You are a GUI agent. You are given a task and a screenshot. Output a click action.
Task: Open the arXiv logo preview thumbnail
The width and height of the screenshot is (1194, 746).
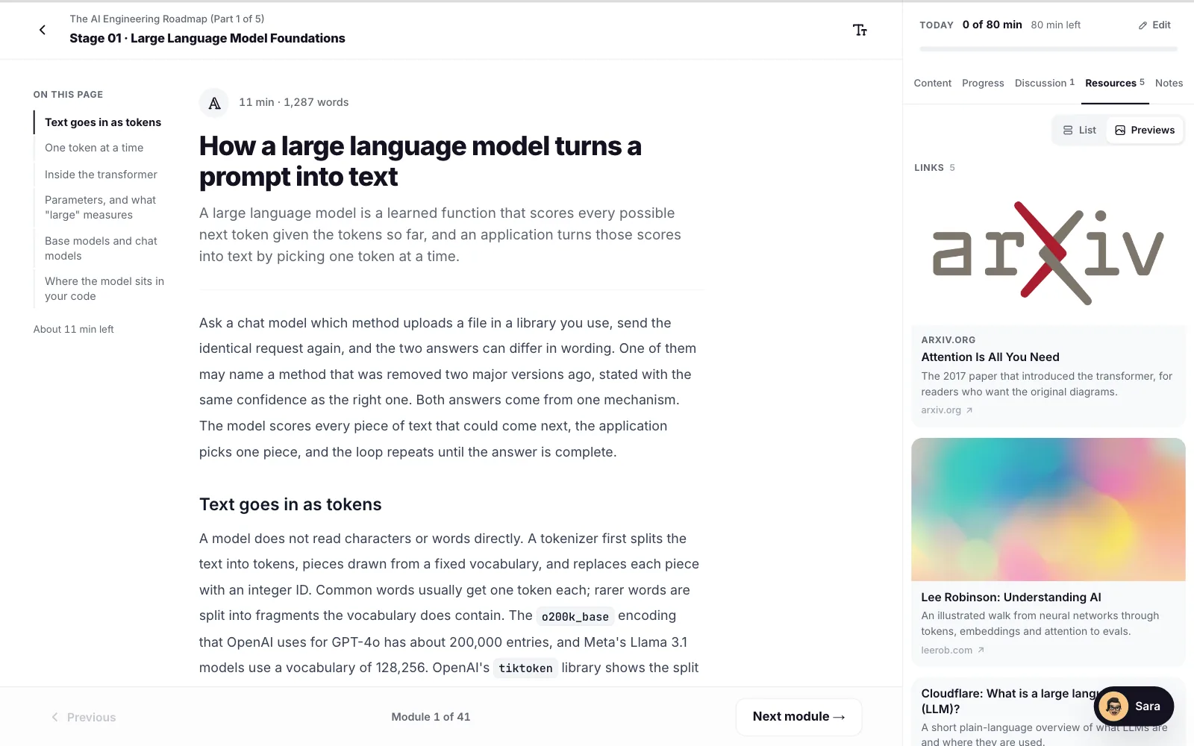point(1048,254)
